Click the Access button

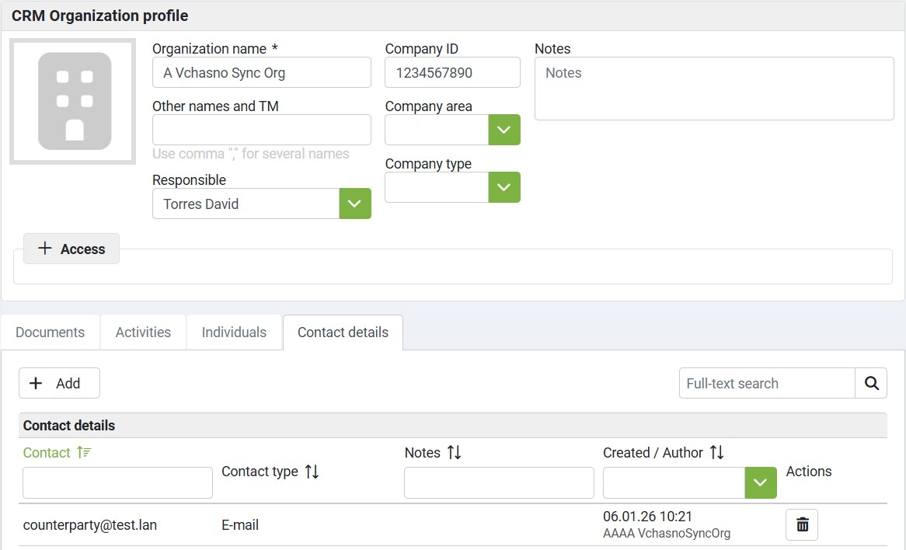[71, 249]
